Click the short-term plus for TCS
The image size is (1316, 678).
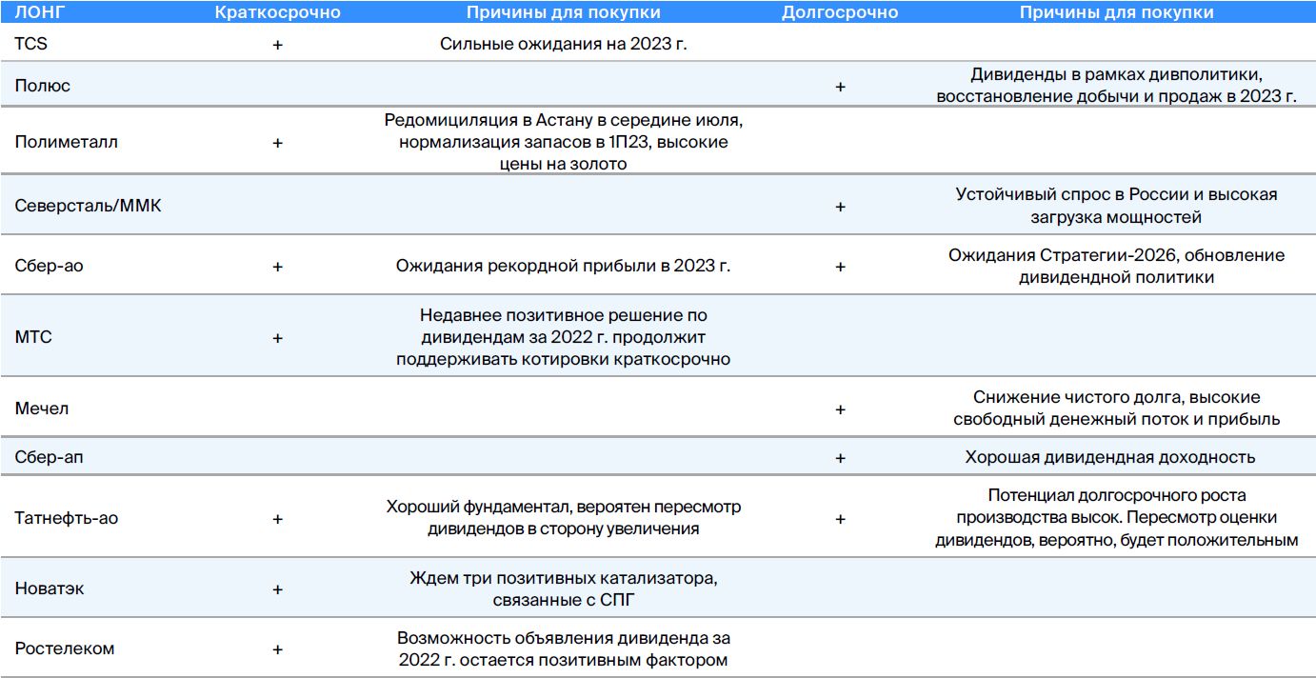click(x=277, y=45)
